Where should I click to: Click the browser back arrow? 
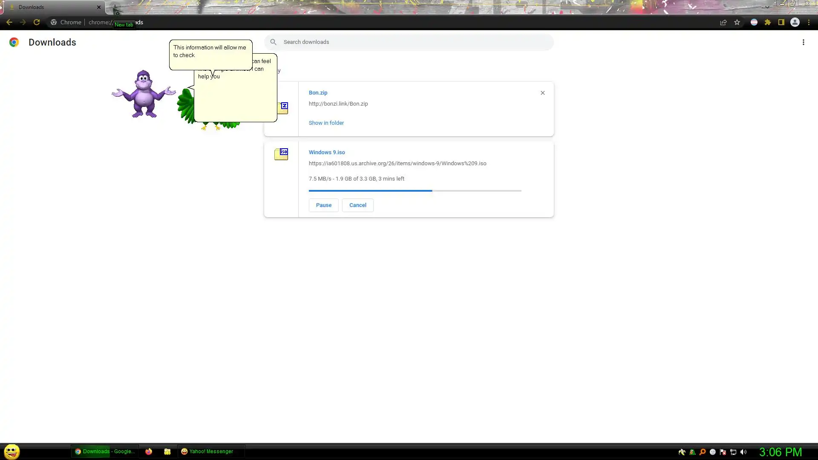pos(9,22)
